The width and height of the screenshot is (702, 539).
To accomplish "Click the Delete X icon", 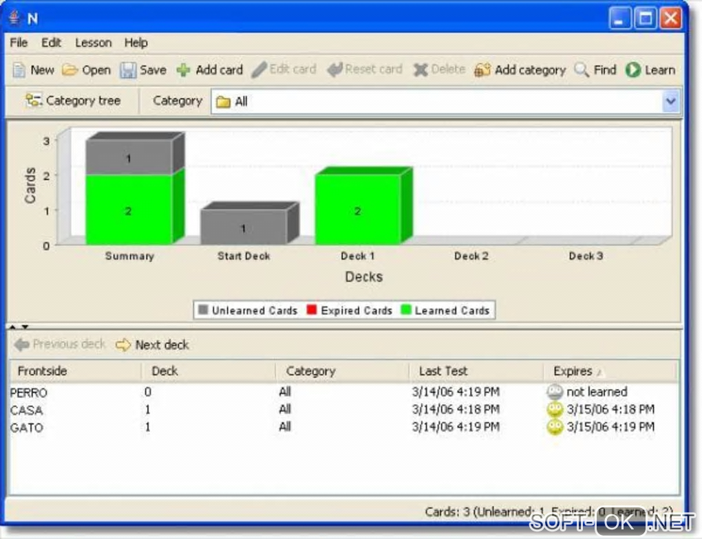I will point(420,69).
